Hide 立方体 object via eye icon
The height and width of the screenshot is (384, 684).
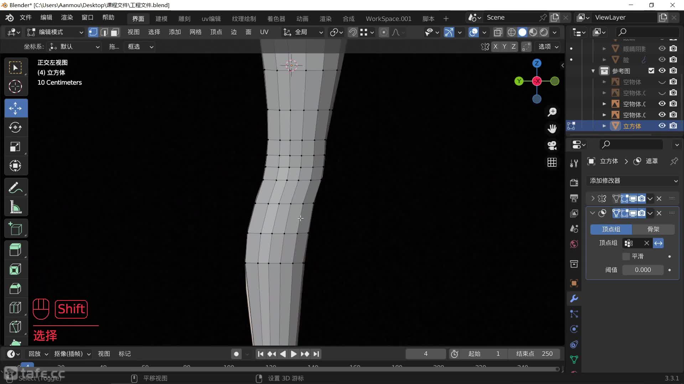(662, 126)
